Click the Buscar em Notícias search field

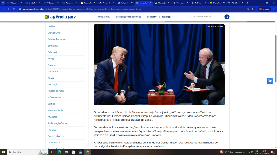coord(207,17)
